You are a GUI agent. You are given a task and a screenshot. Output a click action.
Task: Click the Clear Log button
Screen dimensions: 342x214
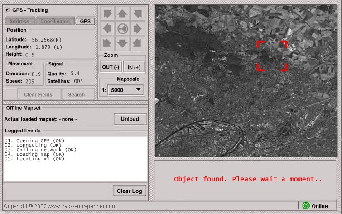(x=130, y=191)
